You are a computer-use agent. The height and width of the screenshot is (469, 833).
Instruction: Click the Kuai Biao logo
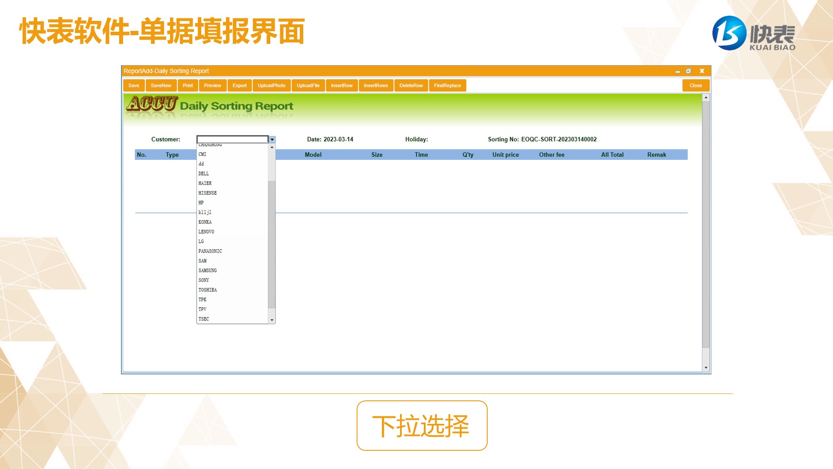tap(754, 33)
